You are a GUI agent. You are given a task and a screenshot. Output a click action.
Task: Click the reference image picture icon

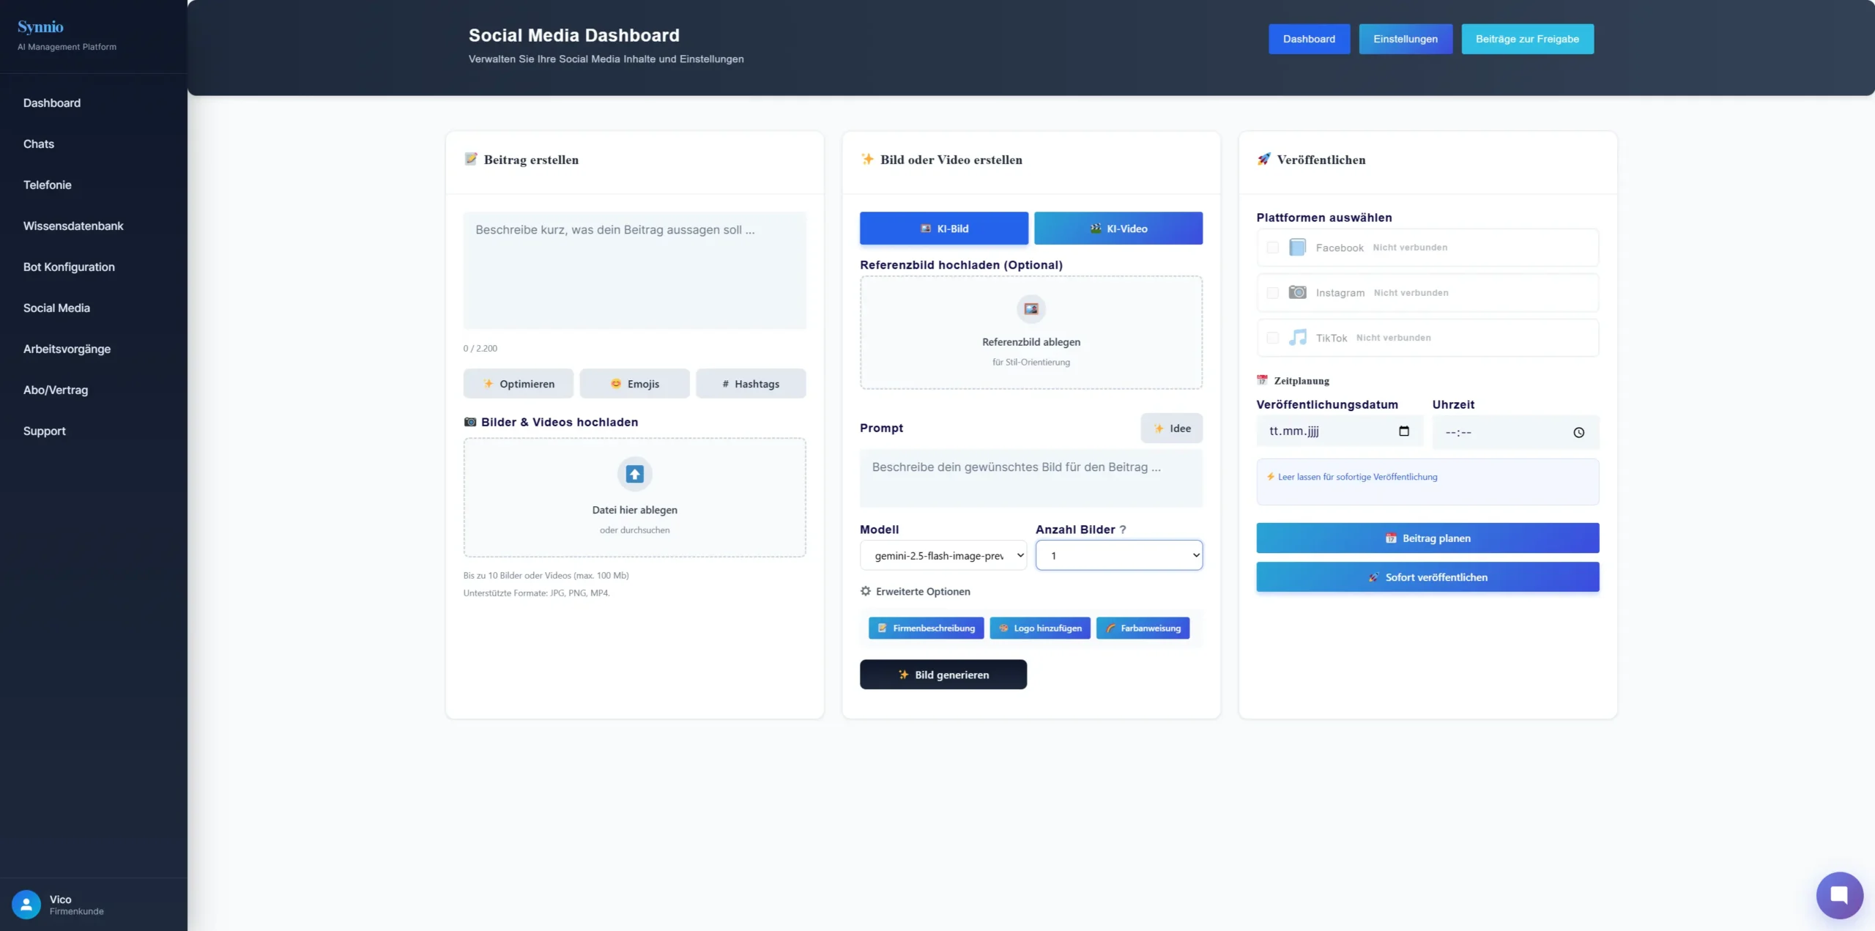pos(1031,308)
